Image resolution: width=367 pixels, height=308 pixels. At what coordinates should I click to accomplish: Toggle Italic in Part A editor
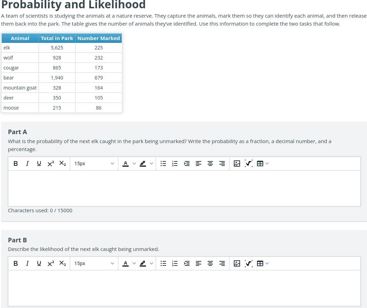click(27, 164)
